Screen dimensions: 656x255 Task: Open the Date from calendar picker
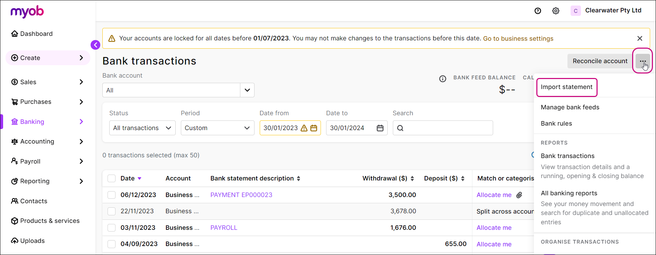pyautogui.click(x=314, y=128)
